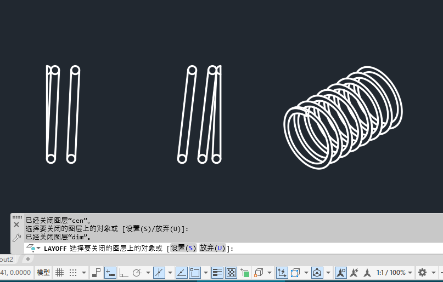Toggle show annotation objects icon
This screenshot has width=443, height=282.
(341, 273)
